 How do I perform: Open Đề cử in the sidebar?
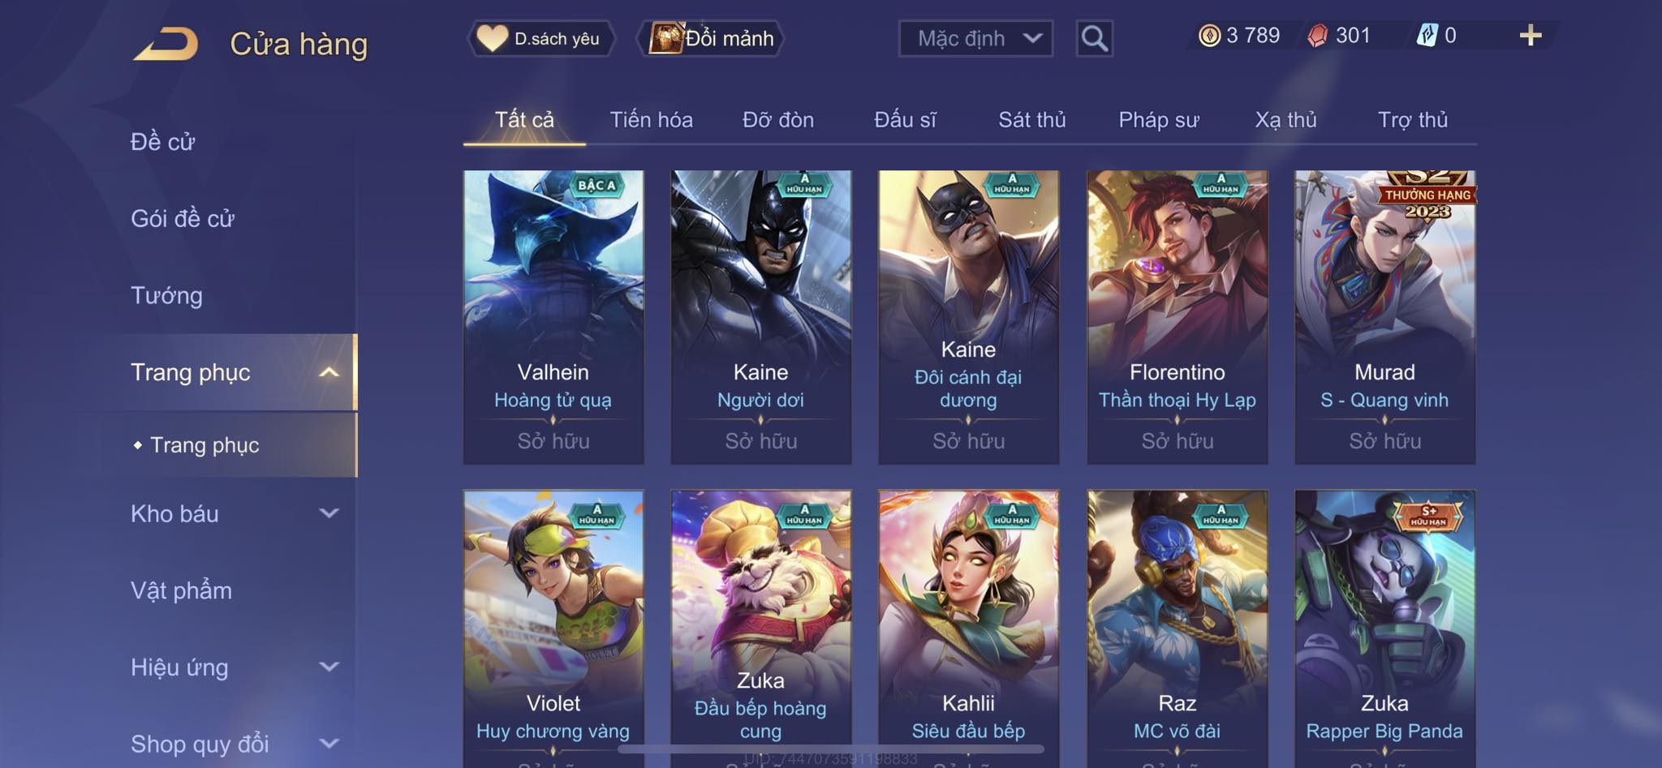(162, 142)
